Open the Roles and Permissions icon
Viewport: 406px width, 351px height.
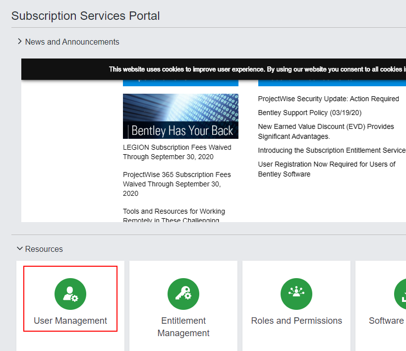tap(296, 294)
